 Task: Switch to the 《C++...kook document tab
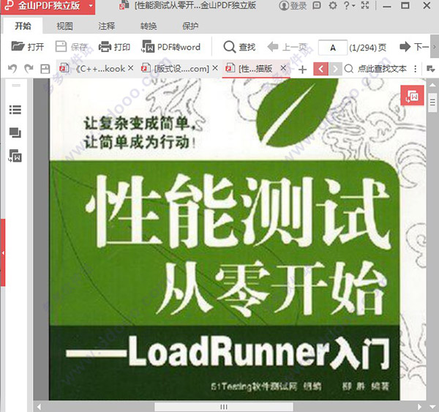pos(95,68)
